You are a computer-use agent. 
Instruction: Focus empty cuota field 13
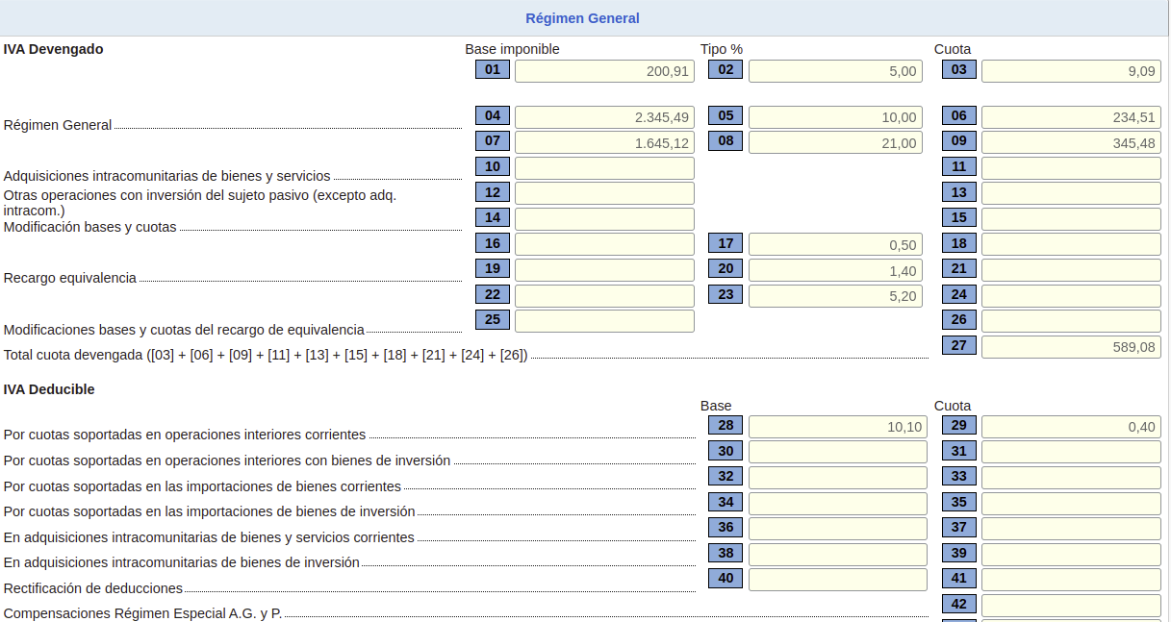(x=1070, y=193)
